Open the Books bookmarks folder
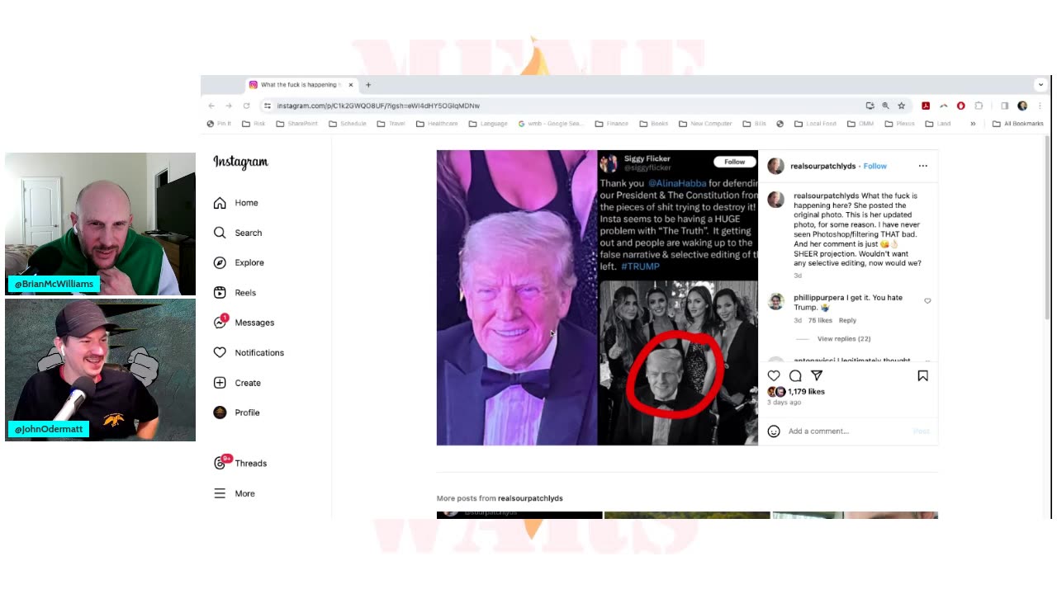The height and width of the screenshot is (594, 1057). [654, 124]
